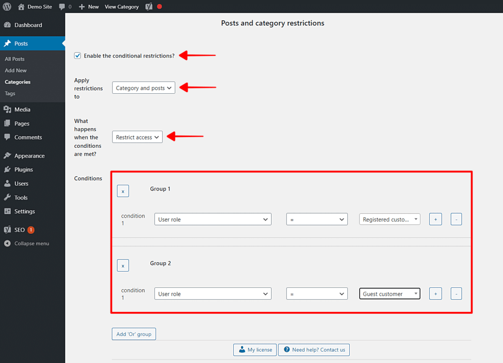Click the Appearance paintbrush icon
This screenshot has height=363, width=503.
pos(7,155)
